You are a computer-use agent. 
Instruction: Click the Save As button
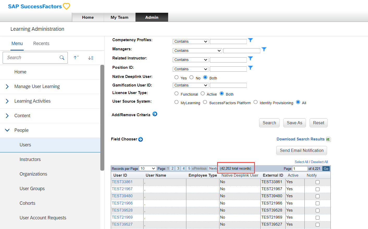coord(295,123)
